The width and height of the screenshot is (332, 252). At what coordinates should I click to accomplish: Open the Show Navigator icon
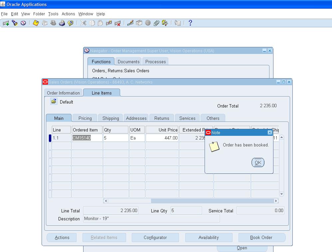point(23,23)
